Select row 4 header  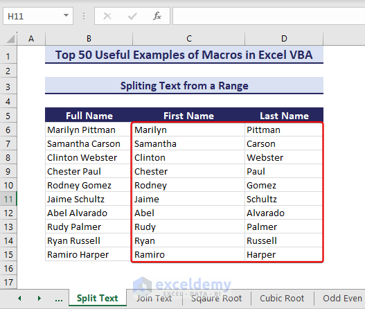8,101
